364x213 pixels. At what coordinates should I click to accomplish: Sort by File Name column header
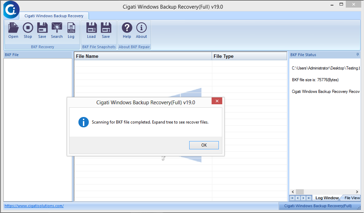click(x=143, y=56)
